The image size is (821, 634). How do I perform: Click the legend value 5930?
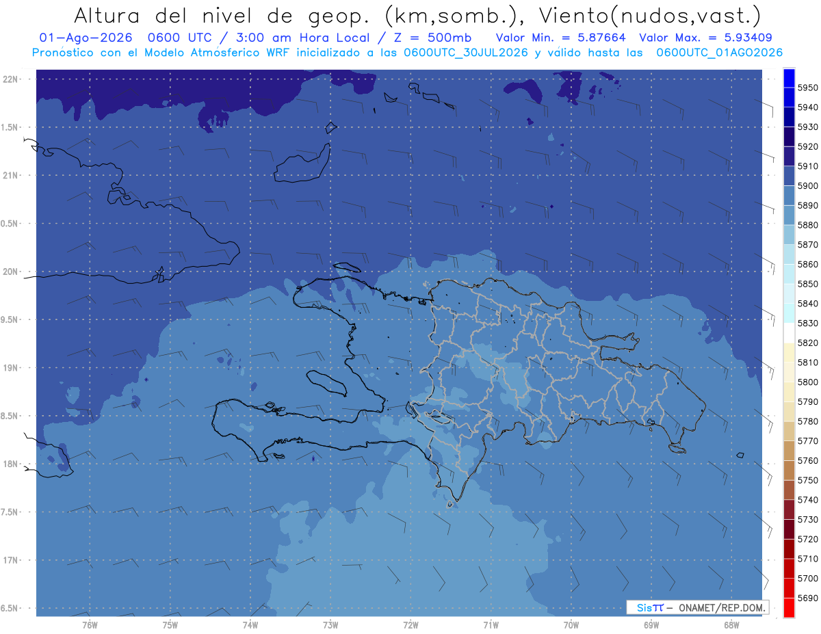click(808, 127)
